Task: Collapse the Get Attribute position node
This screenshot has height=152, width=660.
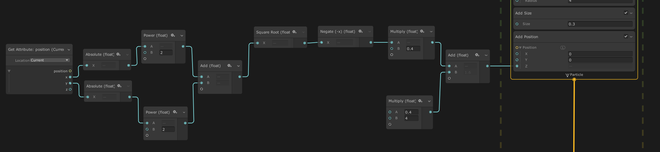Action: tap(69, 50)
